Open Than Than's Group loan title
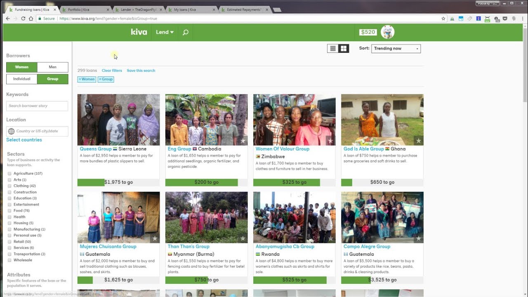This screenshot has width=528, height=297. 189,247
